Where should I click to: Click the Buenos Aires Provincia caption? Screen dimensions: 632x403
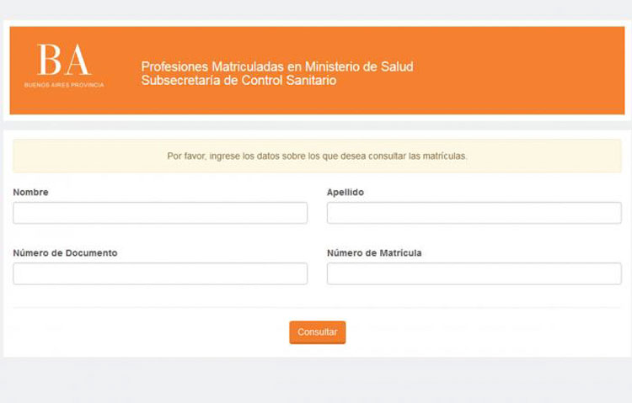pos(64,85)
